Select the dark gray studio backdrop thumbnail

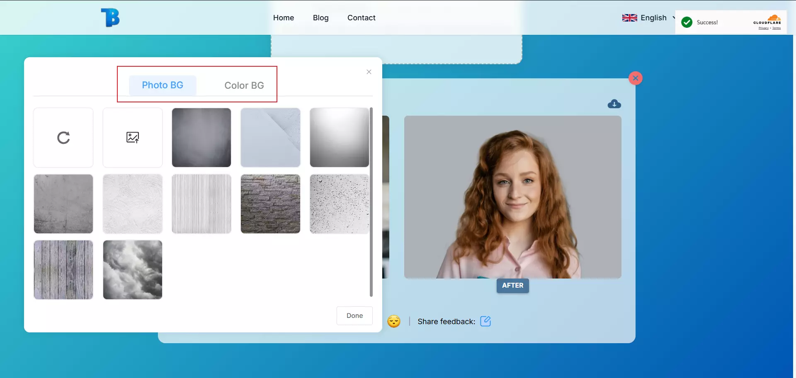tap(201, 138)
